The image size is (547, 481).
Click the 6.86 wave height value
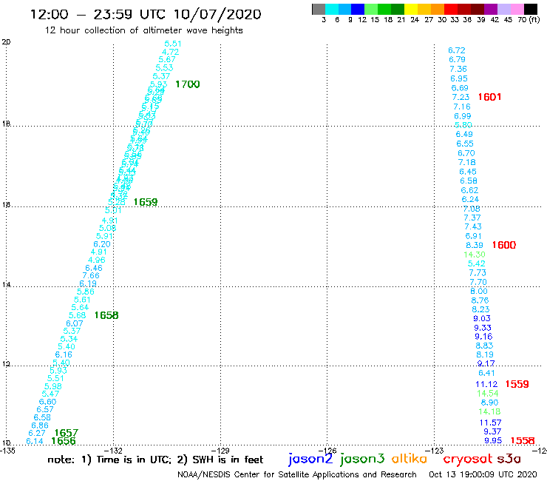point(40,425)
